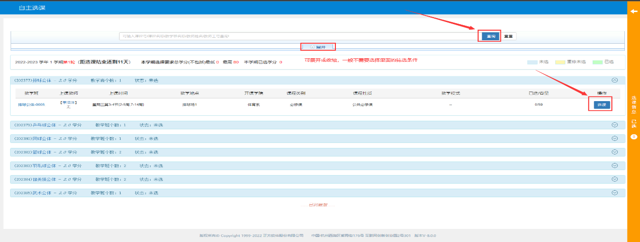Click 选课 button for 排球公体-0005
The height and width of the screenshot is (242, 640).
click(601, 105)
